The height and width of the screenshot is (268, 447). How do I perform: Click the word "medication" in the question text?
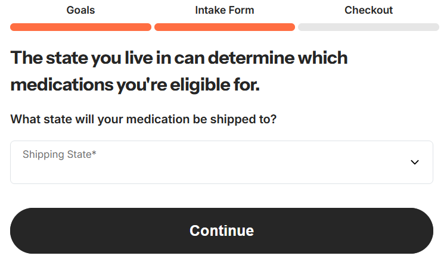click(161, 119)
